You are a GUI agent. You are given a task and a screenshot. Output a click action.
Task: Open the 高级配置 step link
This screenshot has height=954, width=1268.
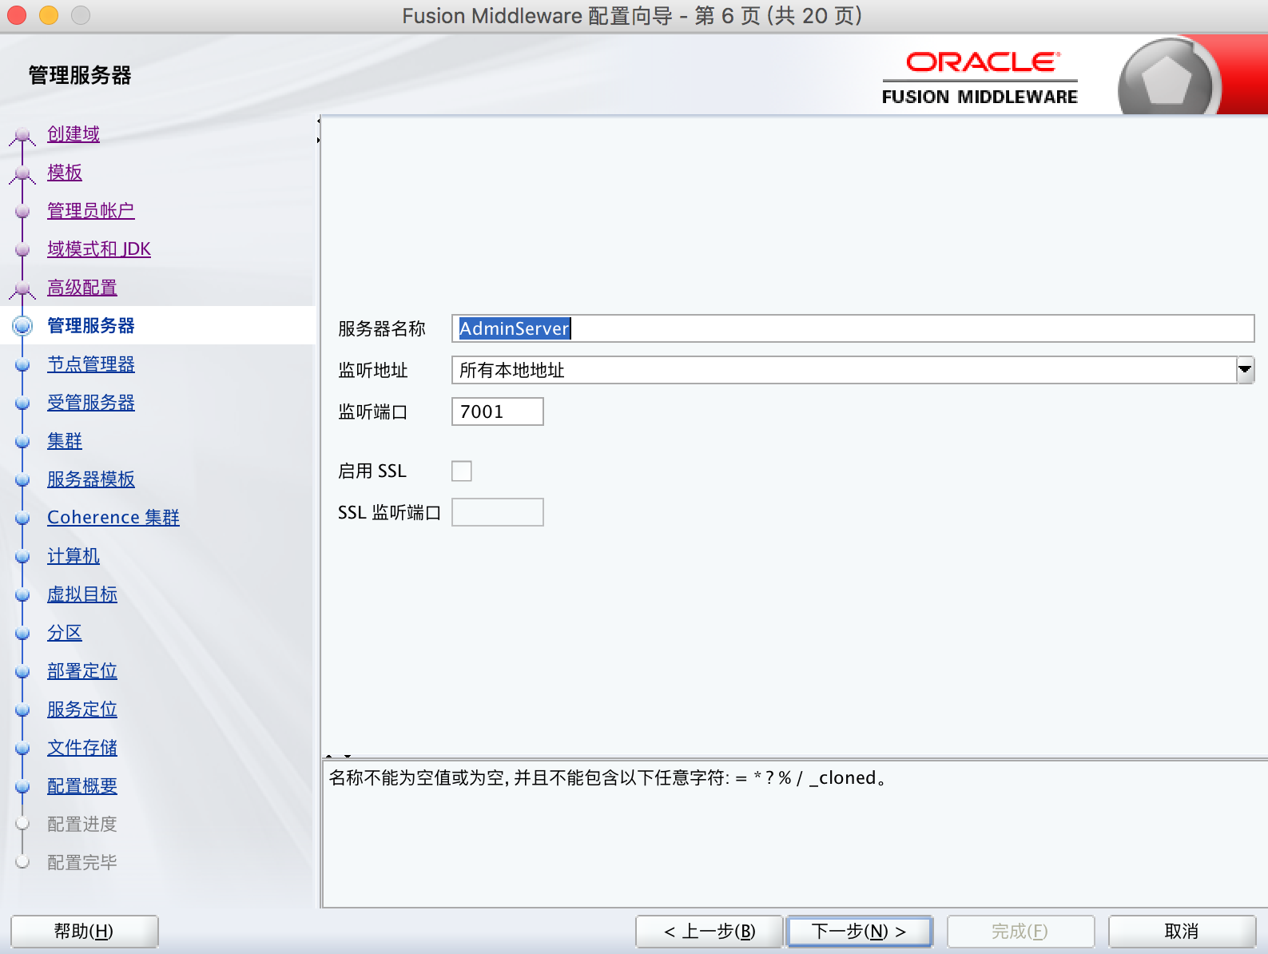[x=82, y=288]
